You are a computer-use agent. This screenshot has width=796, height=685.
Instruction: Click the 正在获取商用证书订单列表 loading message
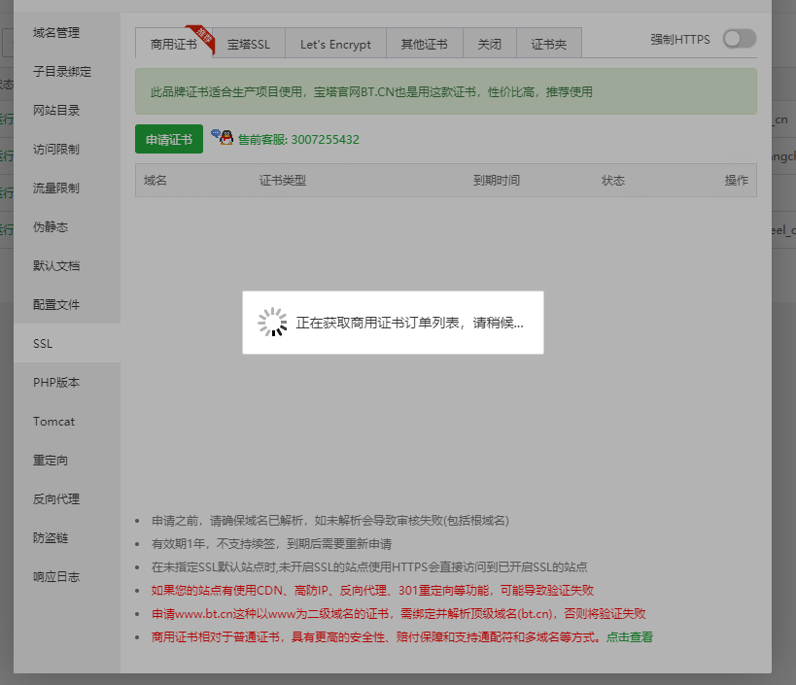tap(410, 323)
